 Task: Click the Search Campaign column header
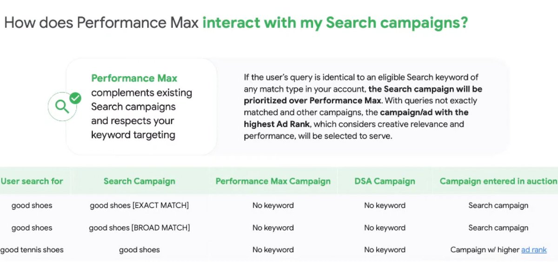[x=139, y=181]
